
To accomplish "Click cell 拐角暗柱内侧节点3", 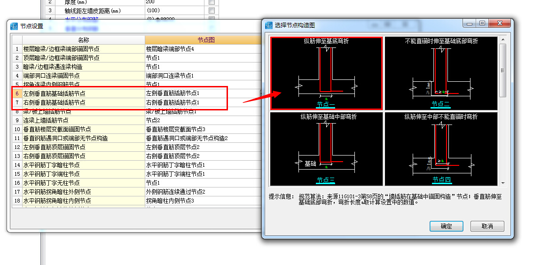I will pyautogui.click(x=203, y=201).
